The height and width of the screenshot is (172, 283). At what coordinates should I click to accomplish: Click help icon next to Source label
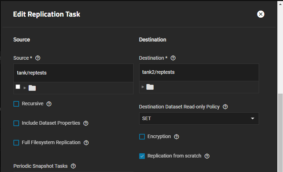click(38, 58)
